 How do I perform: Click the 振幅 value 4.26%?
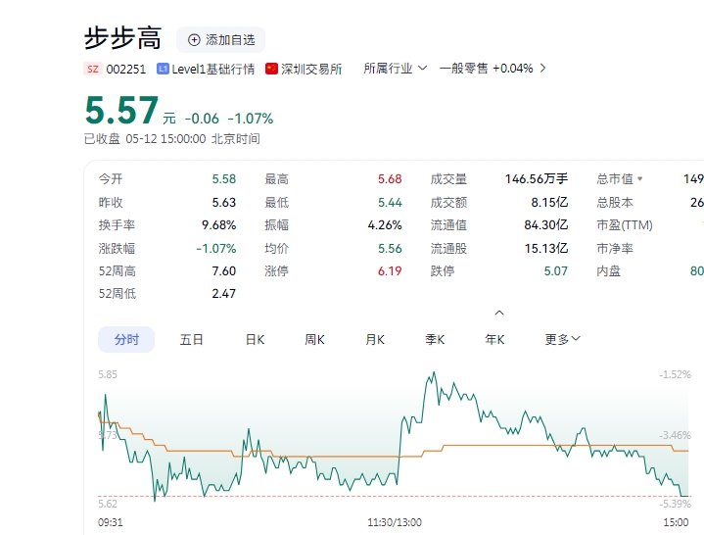pyautogui.click(x=385, y=225)
